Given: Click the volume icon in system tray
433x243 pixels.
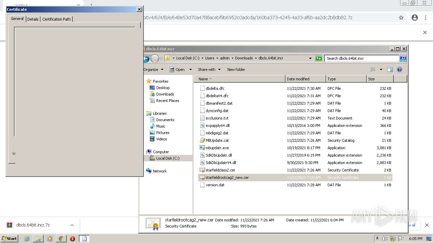Looking at the screenshot, I should point(385,239).
